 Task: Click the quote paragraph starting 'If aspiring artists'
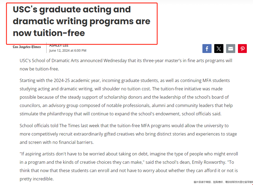coord(129,166)
